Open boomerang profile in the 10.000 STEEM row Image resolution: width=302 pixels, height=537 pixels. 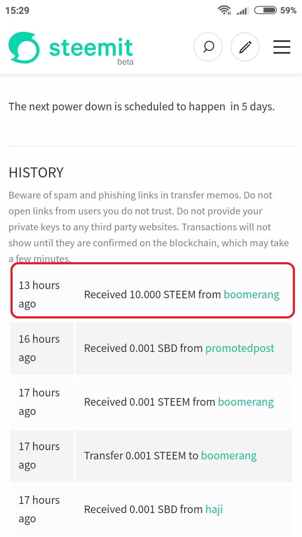coord(252,295)
